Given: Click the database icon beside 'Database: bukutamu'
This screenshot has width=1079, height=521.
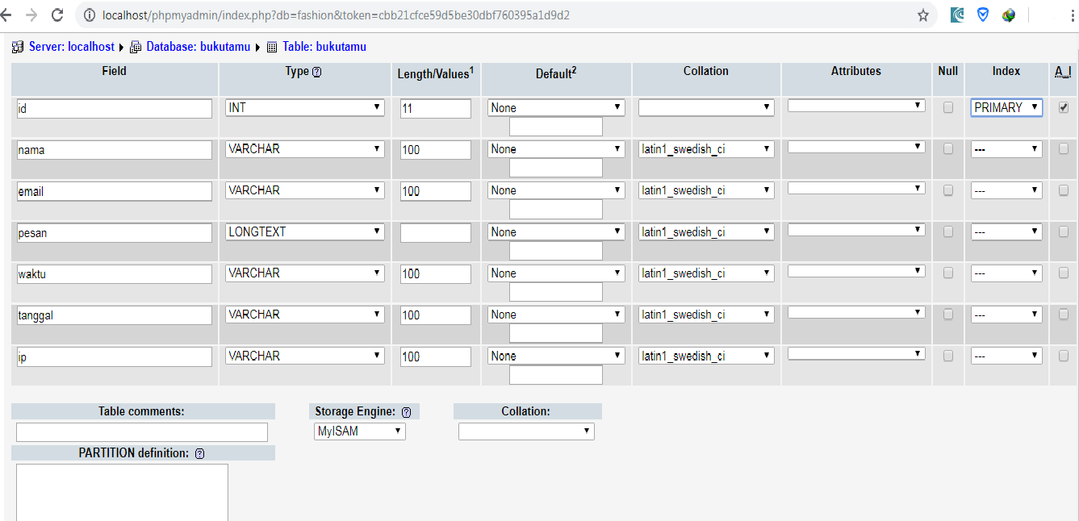Looking at the screenshot, I should pyautogui.click(x=135, y=47).
